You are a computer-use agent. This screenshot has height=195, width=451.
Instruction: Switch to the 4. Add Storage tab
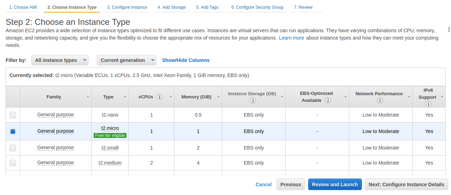click(172, 7)
